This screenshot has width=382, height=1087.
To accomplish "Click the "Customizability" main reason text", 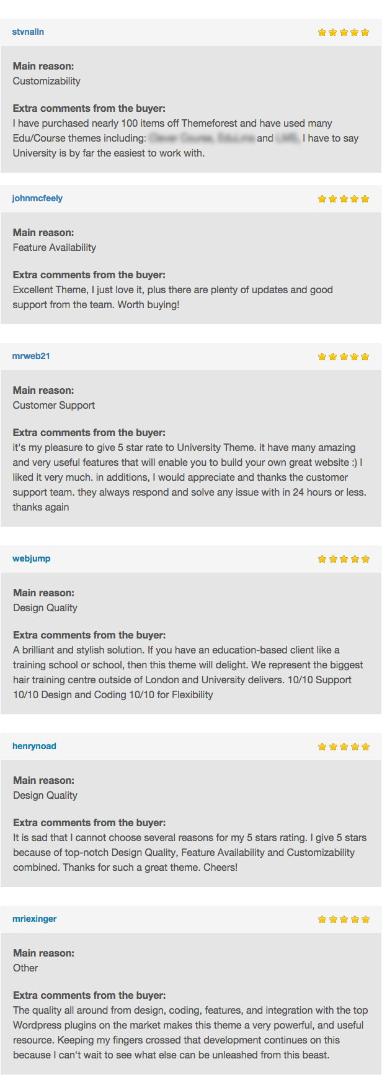I will (47, 81).
